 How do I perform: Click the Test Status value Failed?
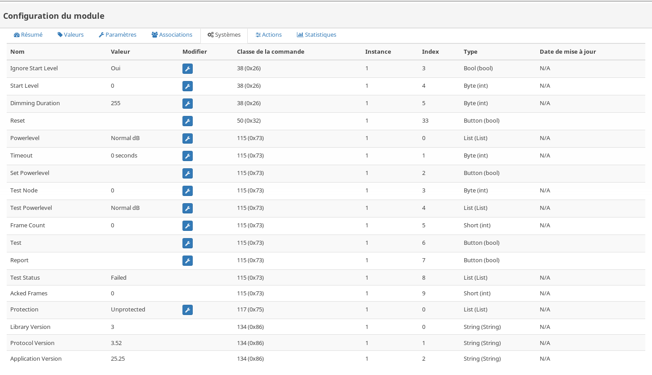pos(119,278)
